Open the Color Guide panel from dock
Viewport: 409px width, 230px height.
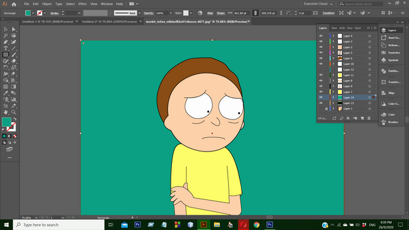(391, 103)
